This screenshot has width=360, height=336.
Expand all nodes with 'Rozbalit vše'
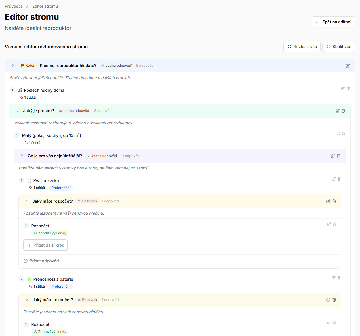coord(302,47)
